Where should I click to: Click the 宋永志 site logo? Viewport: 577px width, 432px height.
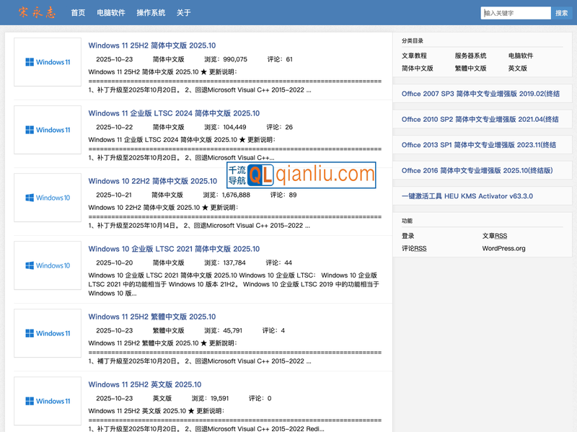(x=36, y=12)
